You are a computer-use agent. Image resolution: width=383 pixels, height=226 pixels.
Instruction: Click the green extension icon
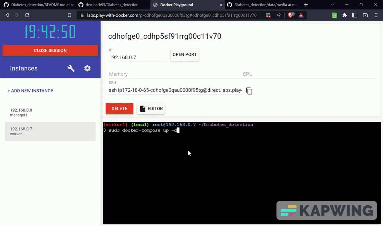click(x=335, y=15)
